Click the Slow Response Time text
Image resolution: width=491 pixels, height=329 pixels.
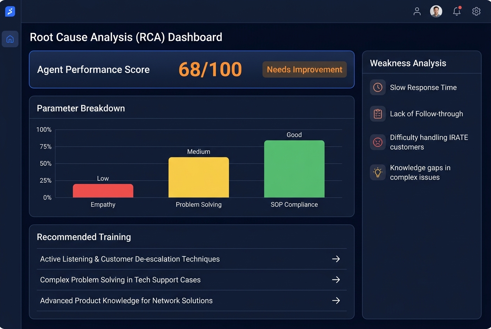(423, 87)
